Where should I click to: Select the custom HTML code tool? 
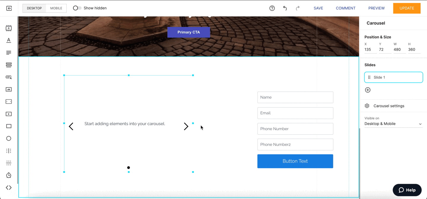(x=9, y=187)
